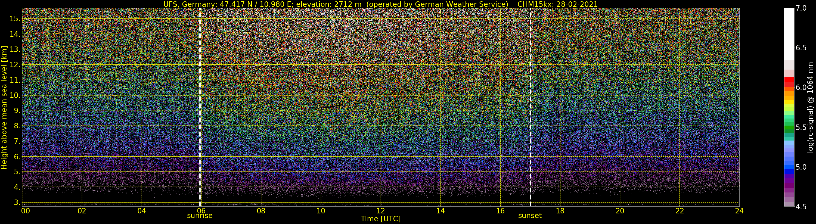The image size is (816, 224).
Task: Click the sunrise dashed white line marker
Action: (200, 107)
